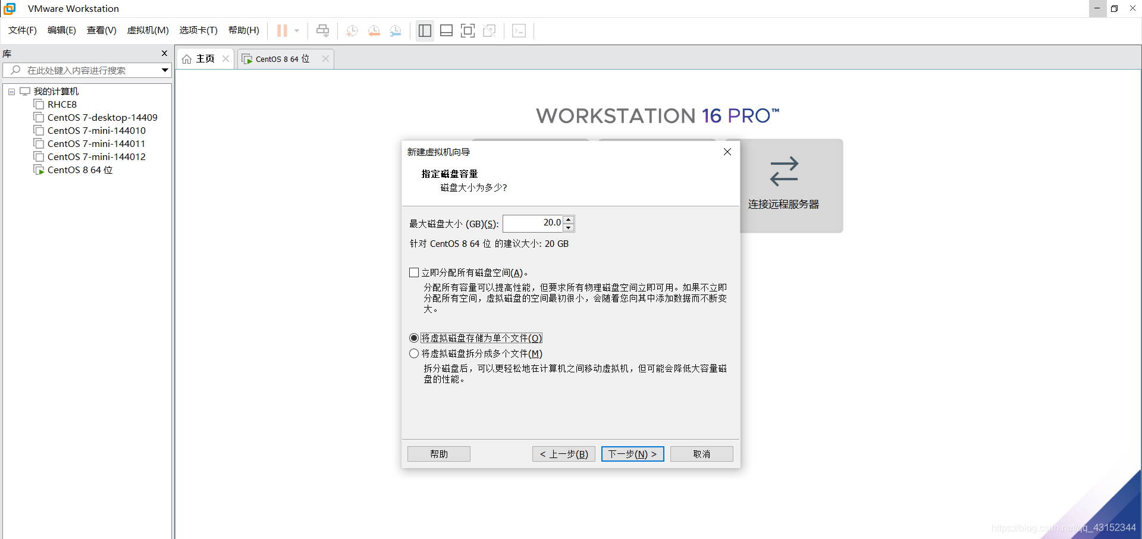1142x539 pixels.
Task: Select 将虚拟磁盘拆分成多个文件 option
Action: pos(414,353)
